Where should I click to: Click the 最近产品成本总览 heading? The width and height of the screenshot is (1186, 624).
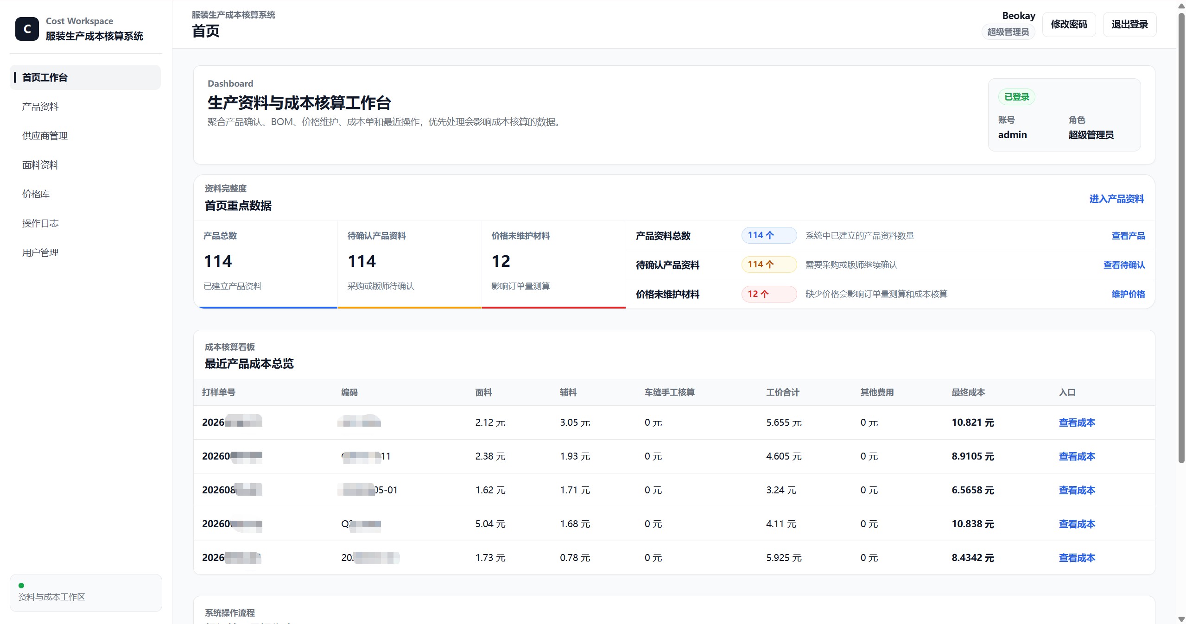point(249,364)
